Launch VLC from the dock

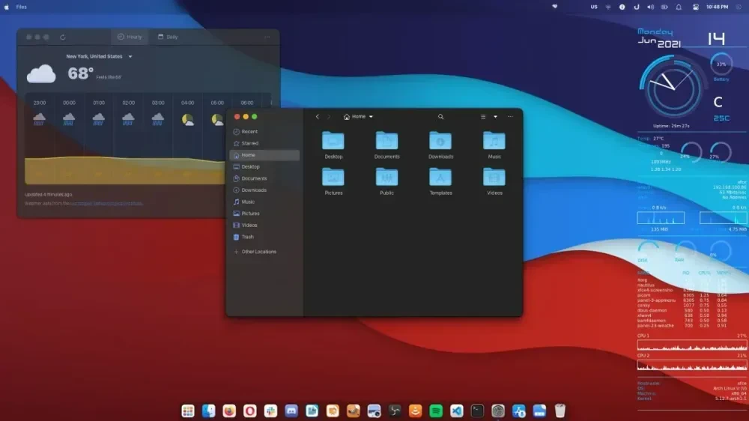(415, 411)
